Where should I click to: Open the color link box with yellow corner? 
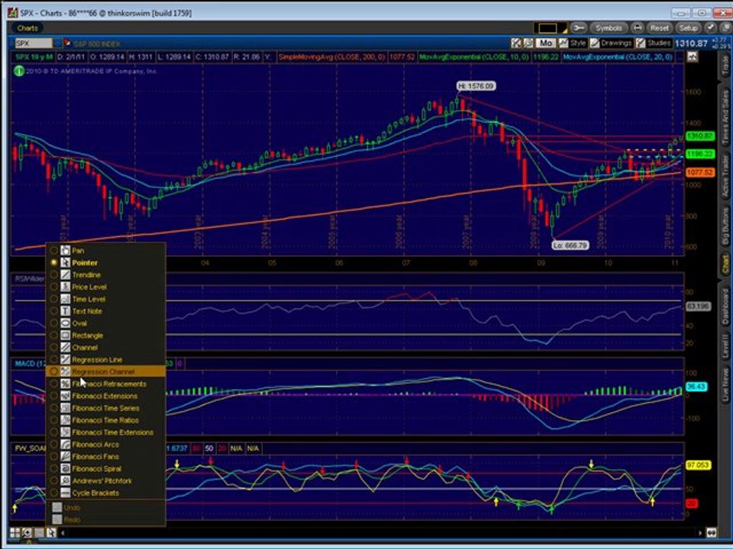550,28
